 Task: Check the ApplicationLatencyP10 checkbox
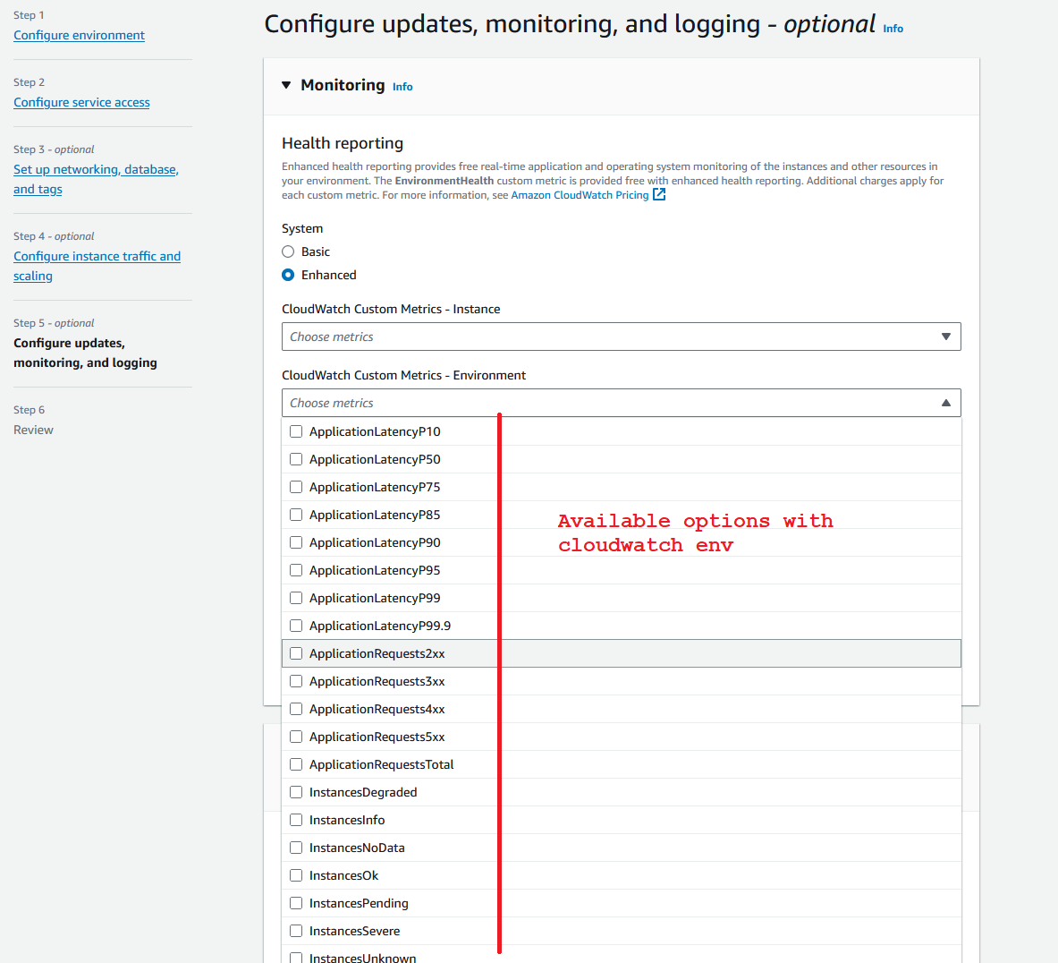coord(296,431)
